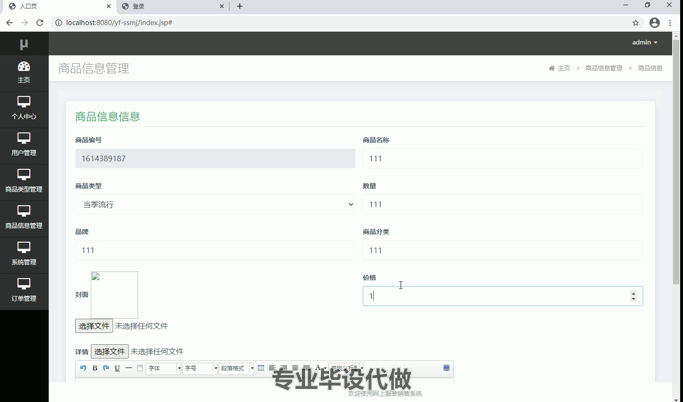Go to 商品信息管理 breadcrumb link
The height and width of the screenshot is (402, 683).
pos(604,68)
